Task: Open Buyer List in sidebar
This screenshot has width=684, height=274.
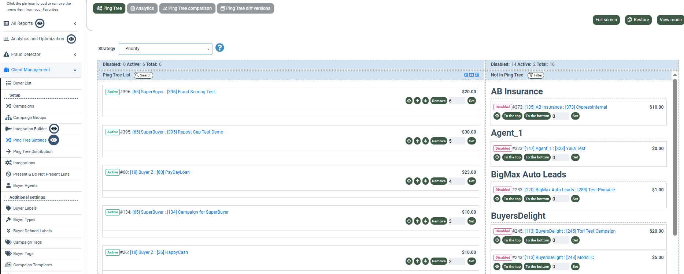Action: [22, 83]
